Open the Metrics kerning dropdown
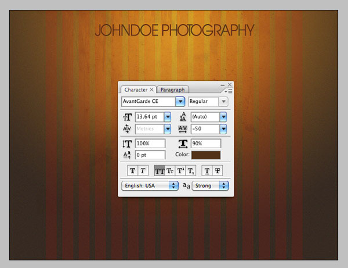This screenshot has width=348, height=268. pos(168,129)
